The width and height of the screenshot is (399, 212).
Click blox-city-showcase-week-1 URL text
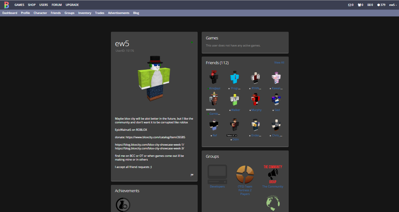pos(149,145)
